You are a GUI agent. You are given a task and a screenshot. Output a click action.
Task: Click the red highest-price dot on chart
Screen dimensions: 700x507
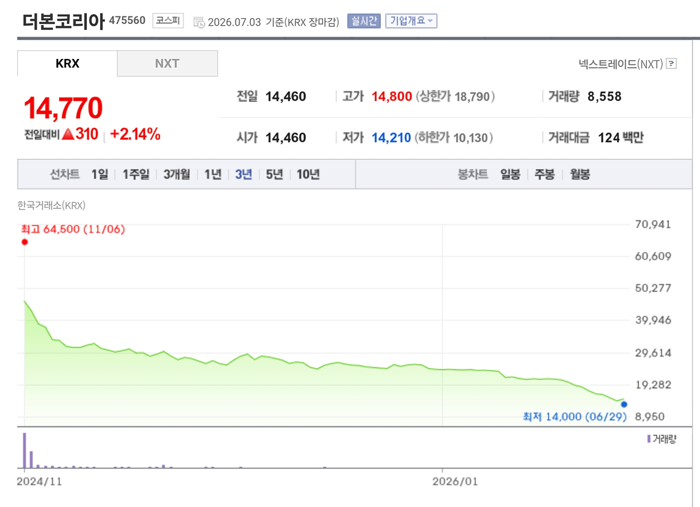point(24,242)
